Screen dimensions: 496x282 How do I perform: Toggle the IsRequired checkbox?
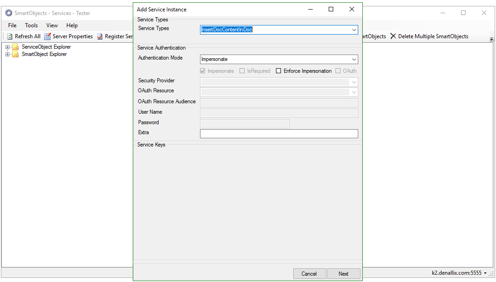242,71
